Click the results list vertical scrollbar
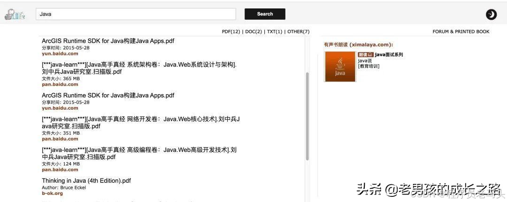The width and height of the screenshot is (507, 202). (307, 116)
